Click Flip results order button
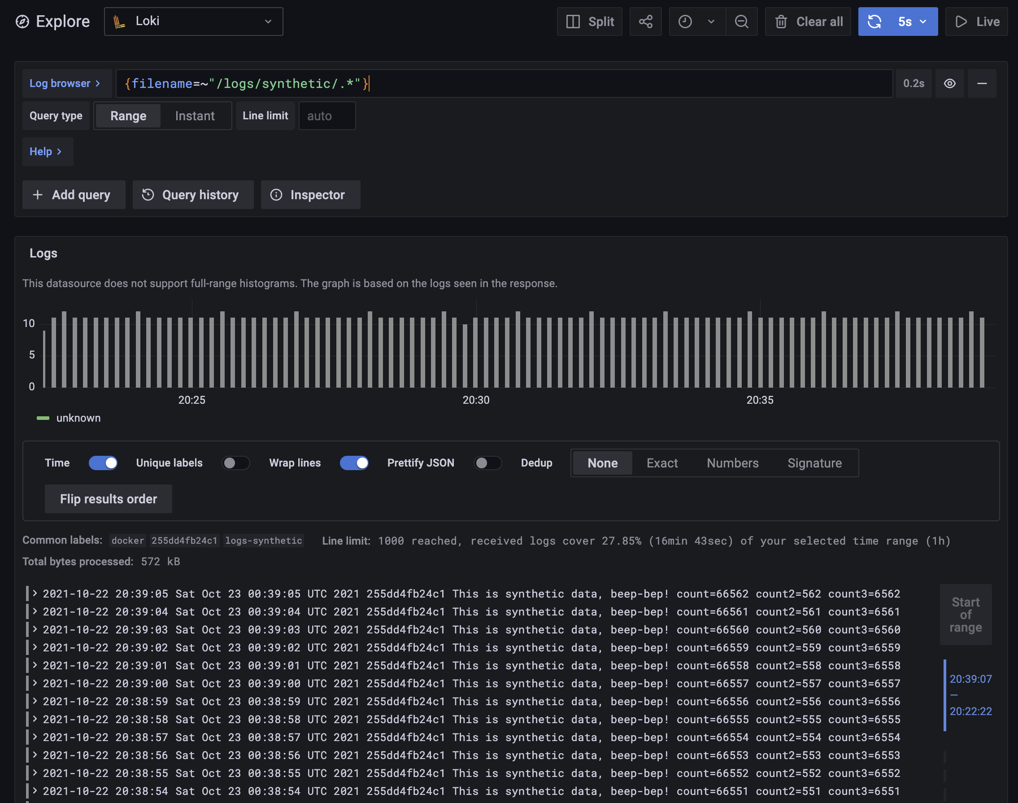The width and height of the screenshot is (1018, 803). (x=108, y=499)
